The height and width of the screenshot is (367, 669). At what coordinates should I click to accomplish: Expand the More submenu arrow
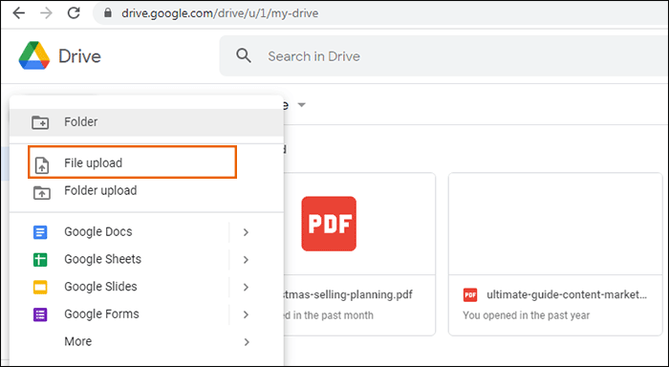coord(246,342)
